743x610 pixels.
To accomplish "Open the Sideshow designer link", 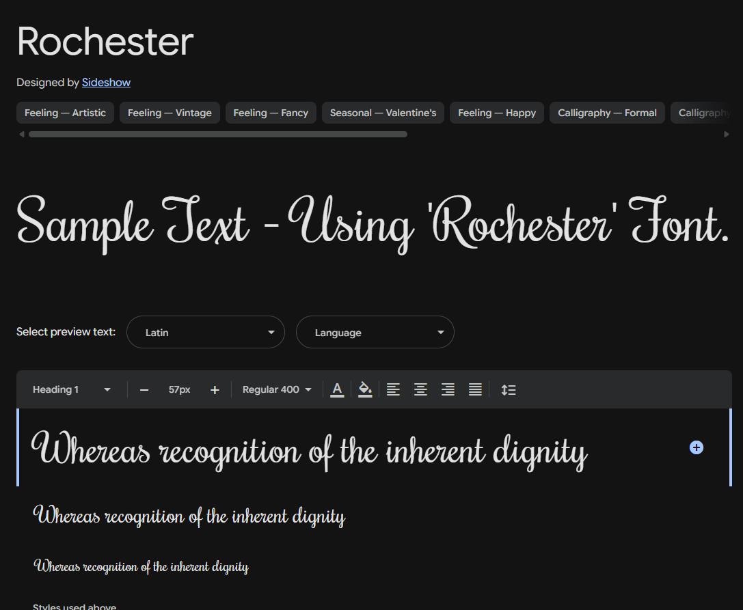I will coord(106,83).
